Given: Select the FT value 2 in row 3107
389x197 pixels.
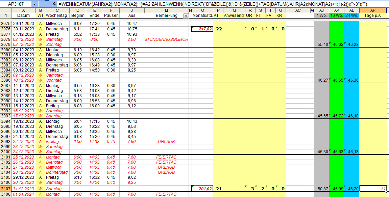Looking at the screenshot, I should [260, 189].
